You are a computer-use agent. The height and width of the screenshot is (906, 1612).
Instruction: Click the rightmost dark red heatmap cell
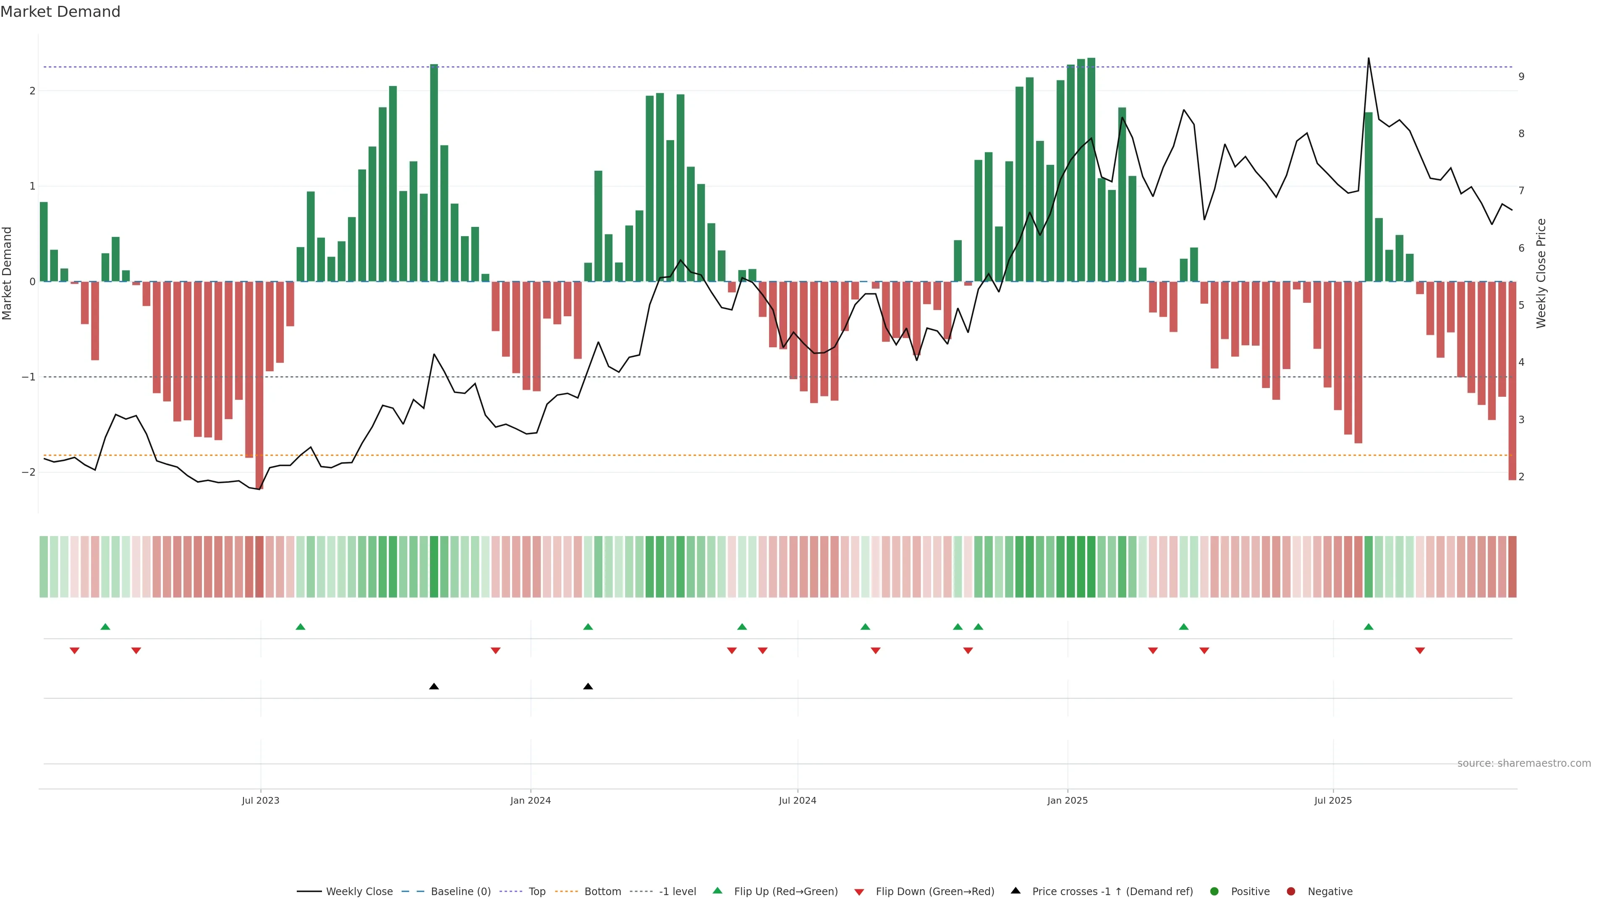pyautogui.click(x=1513, y=567)
